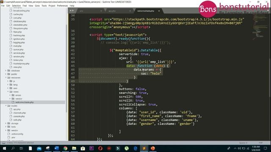Change syntax via PHP in status bar
The height and width of the screenshot is (152, 271).
click(x=261, y=143)
